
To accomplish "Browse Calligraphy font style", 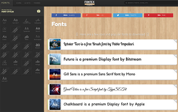I will click(38, 21).
